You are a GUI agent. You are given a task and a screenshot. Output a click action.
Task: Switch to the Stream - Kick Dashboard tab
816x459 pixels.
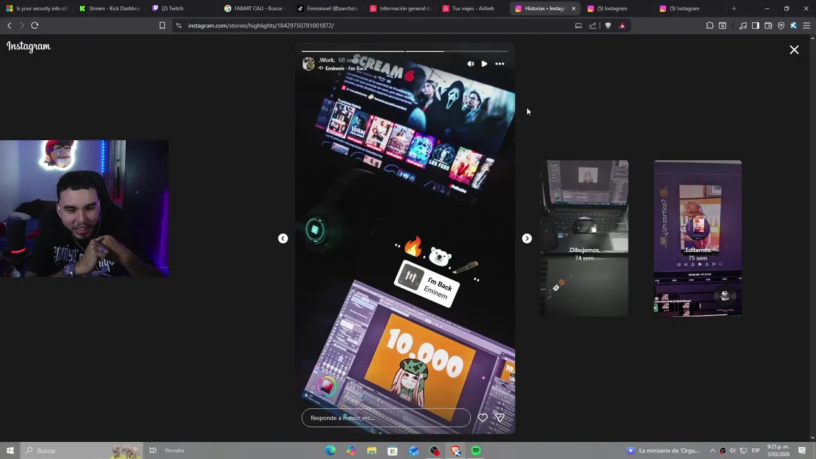109,8
